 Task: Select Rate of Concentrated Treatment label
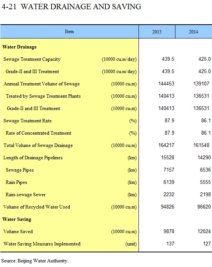click(38, 133)
